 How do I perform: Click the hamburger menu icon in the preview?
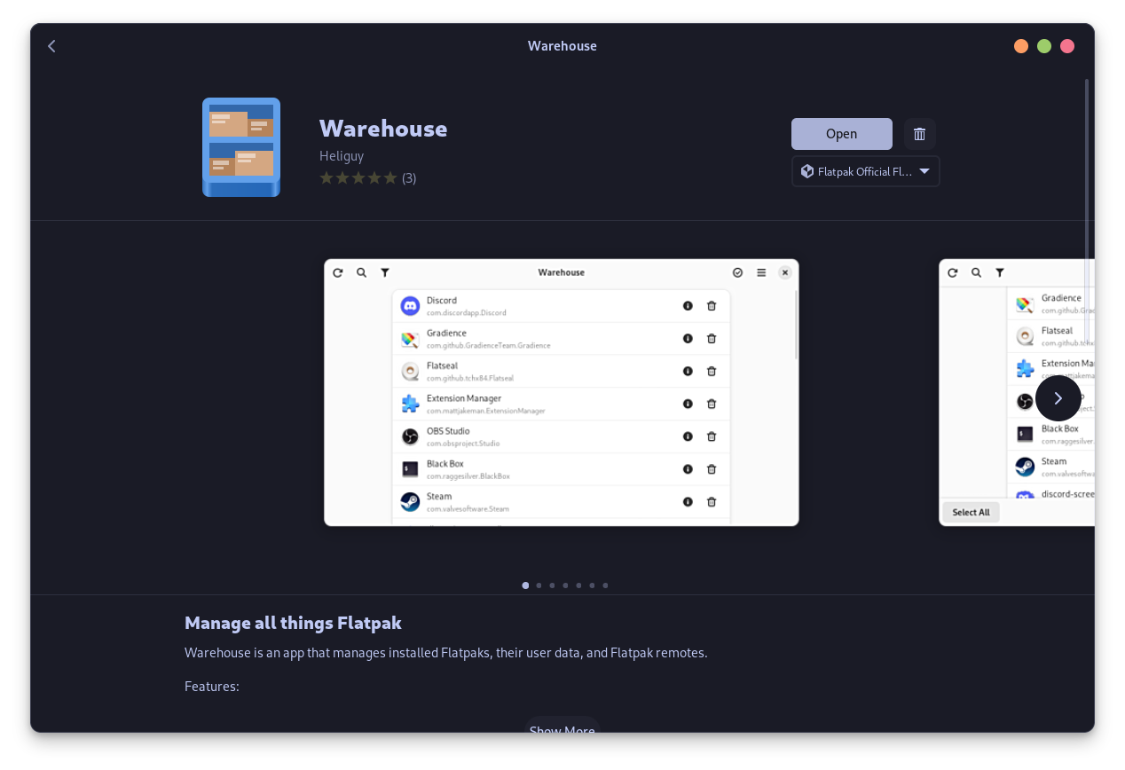(761, 272)
